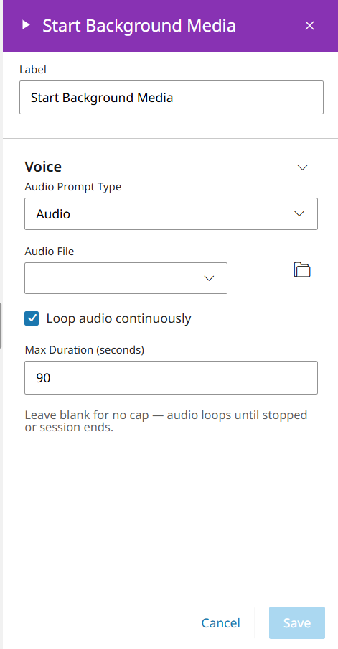Click the play triangle icon in the header
Viewport: 338px width, 649px height.
[x=27, y=25]
